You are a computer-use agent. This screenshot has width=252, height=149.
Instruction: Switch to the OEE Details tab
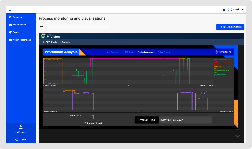129,52
